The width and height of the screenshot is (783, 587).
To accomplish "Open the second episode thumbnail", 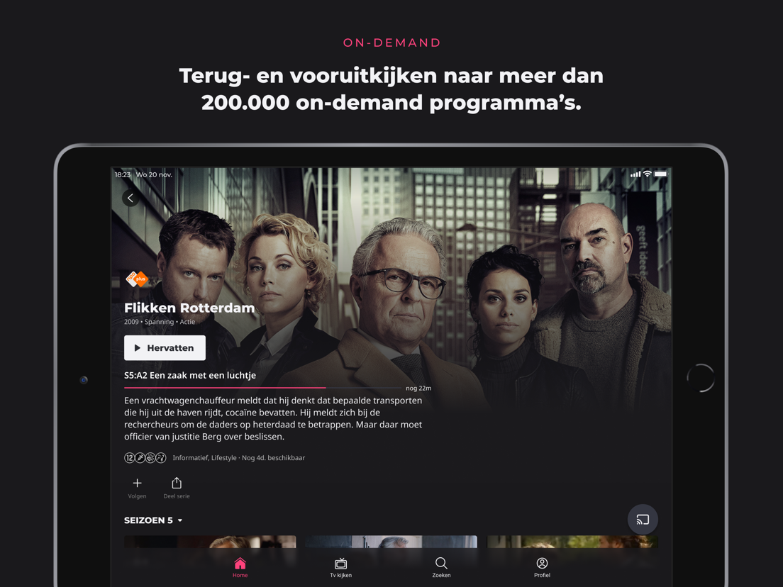I will point(391,542).
